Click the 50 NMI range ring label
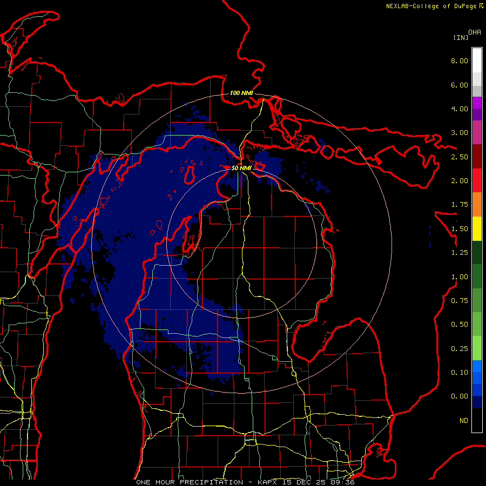The width and height of the screenshot is (486, 486). pyautogui.click(x=241, y=168)
